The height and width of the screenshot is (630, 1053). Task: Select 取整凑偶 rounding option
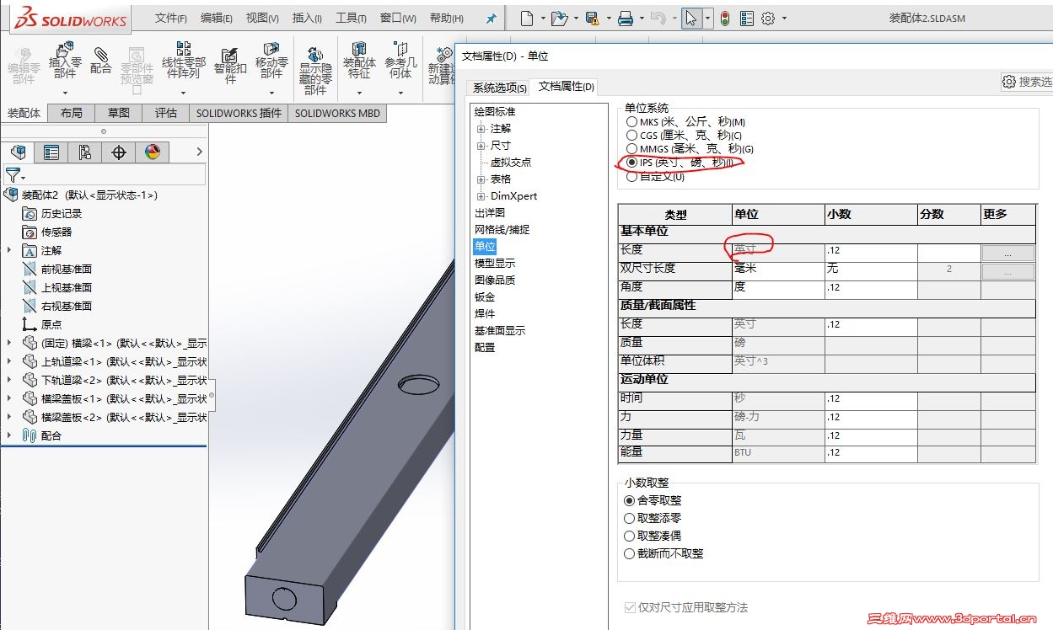[629, 536]
